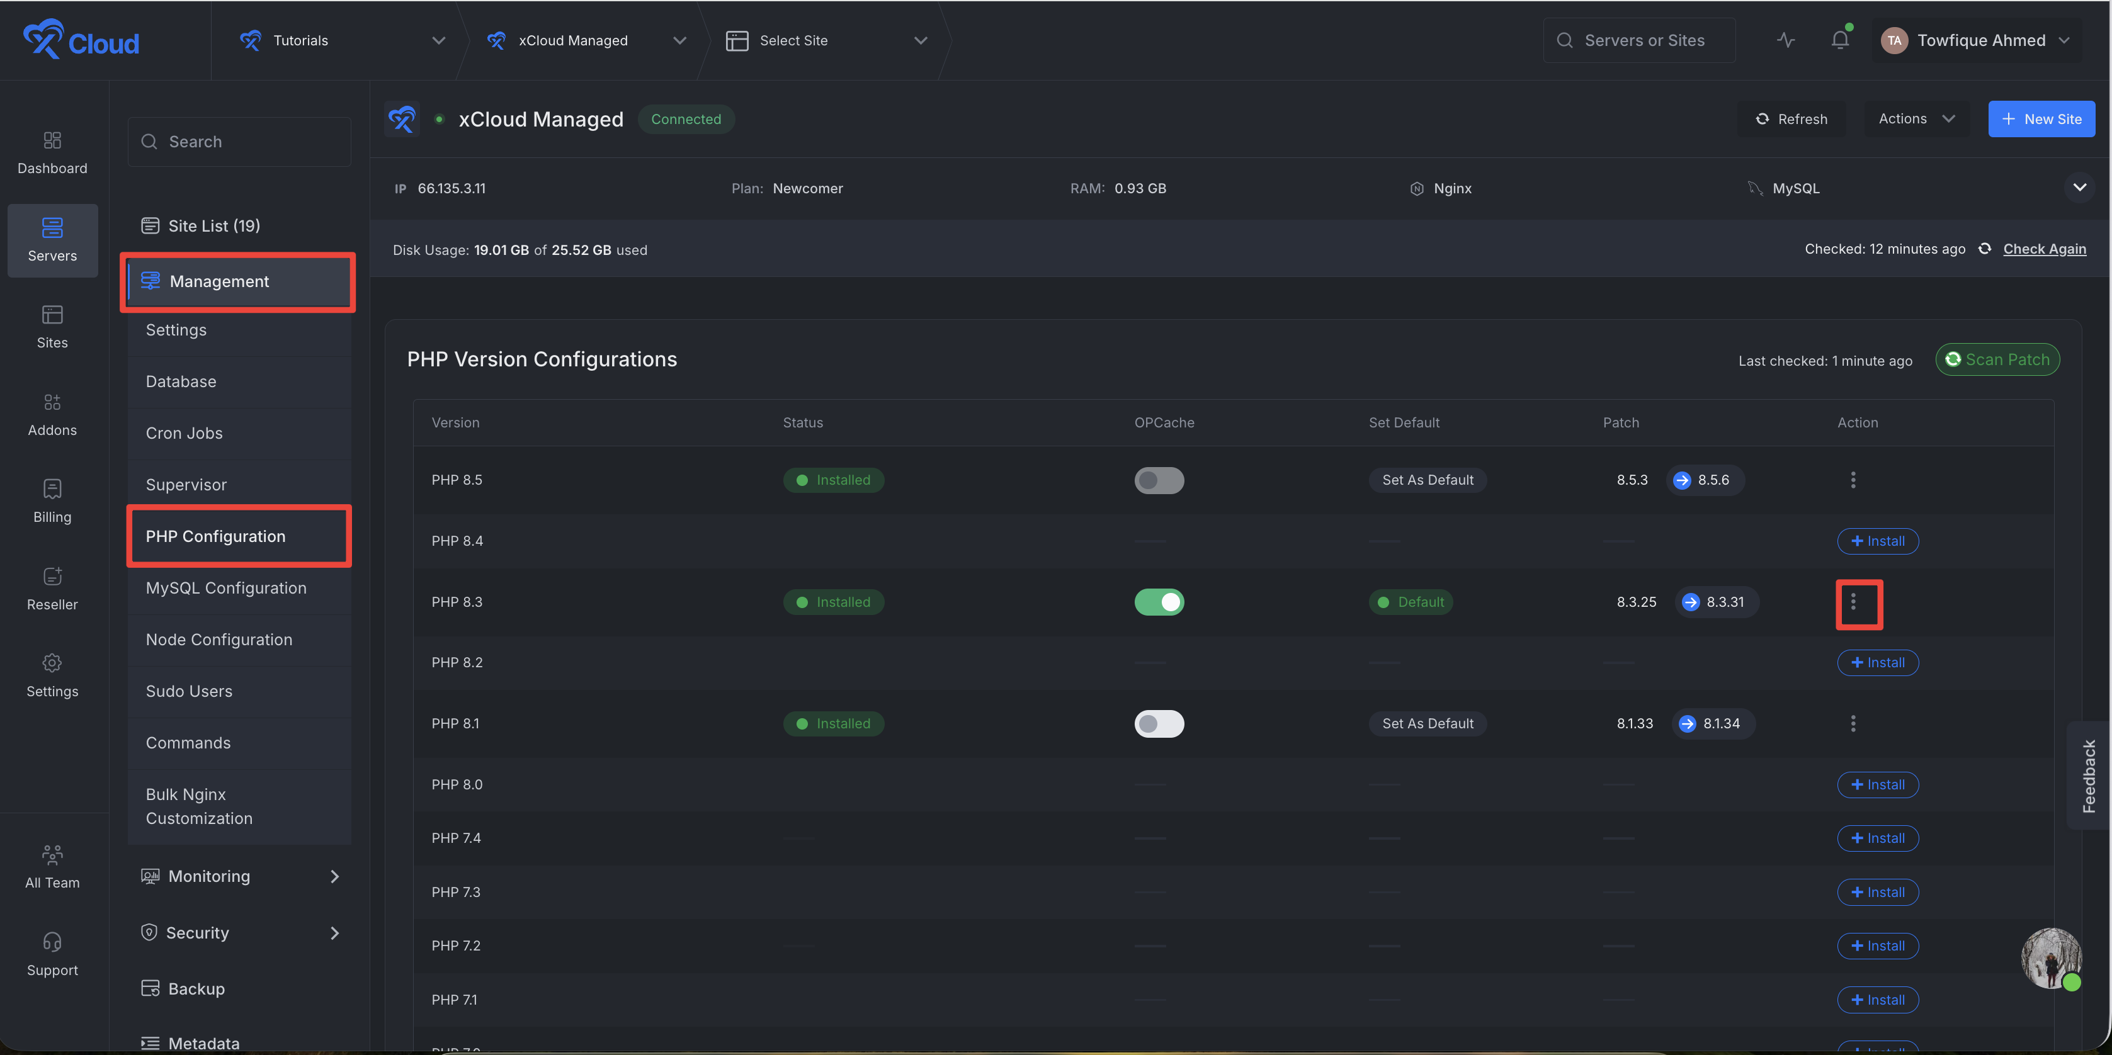Focus the Servers or Sites search field

[1639, 40]
